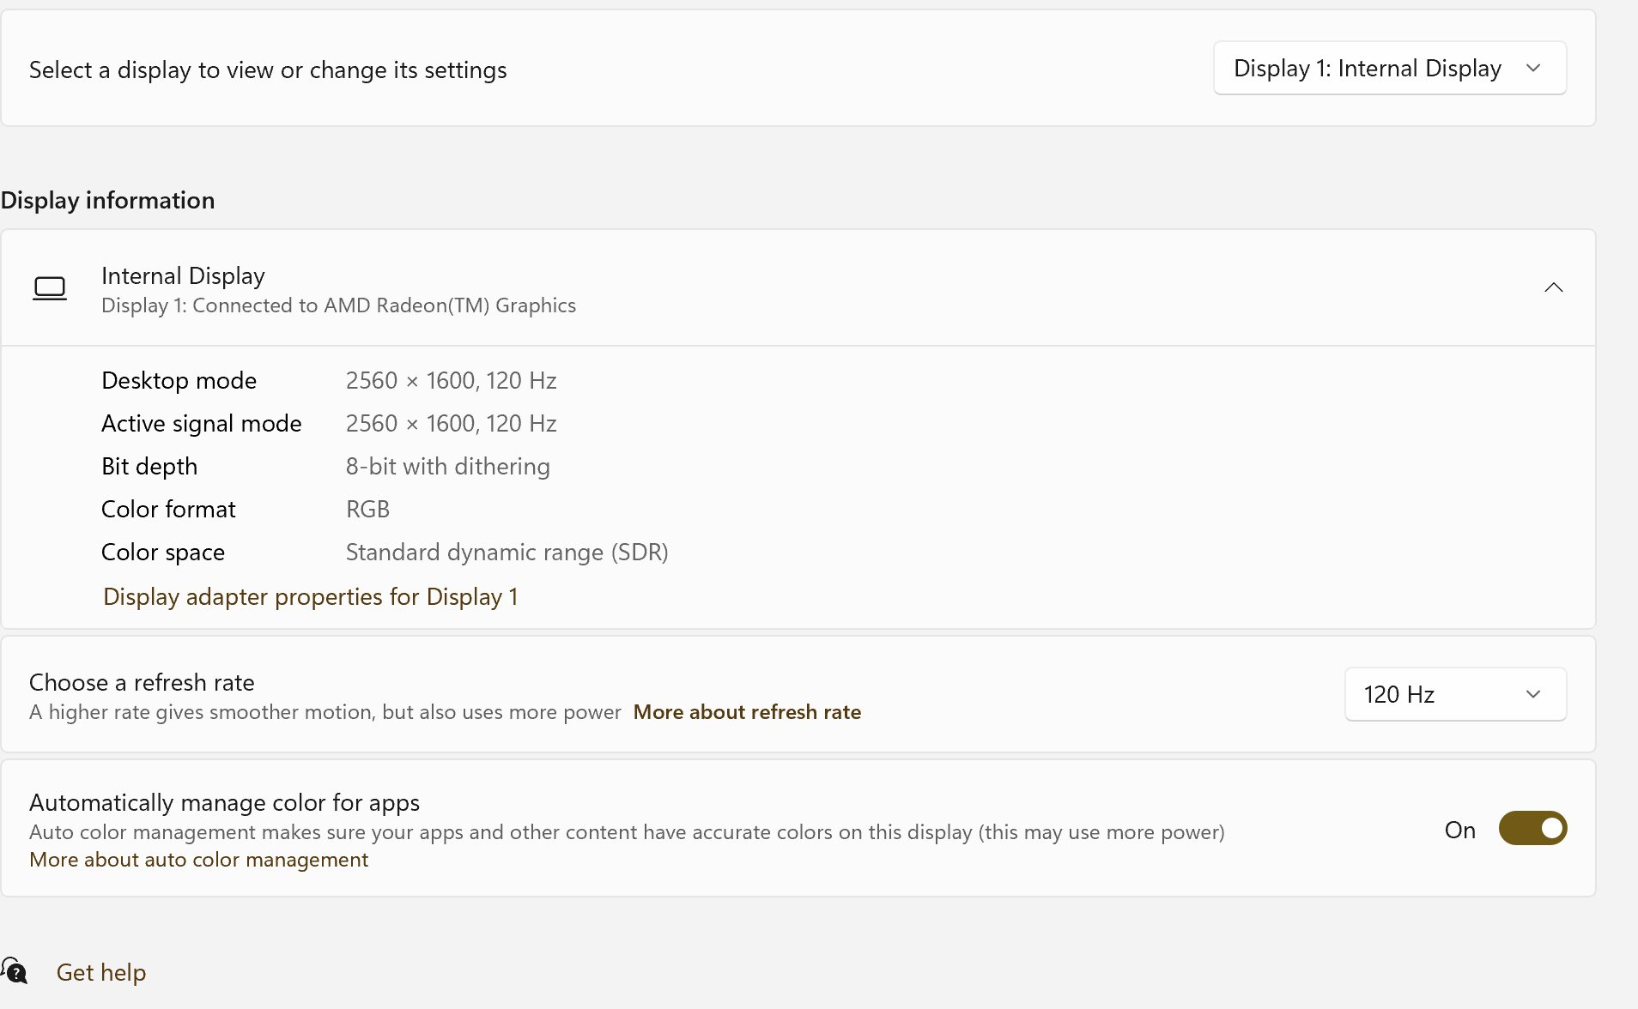1638x1009 pixels.
Task: Turn off automatic color management toggle
Action: [x=1532, y=829]
